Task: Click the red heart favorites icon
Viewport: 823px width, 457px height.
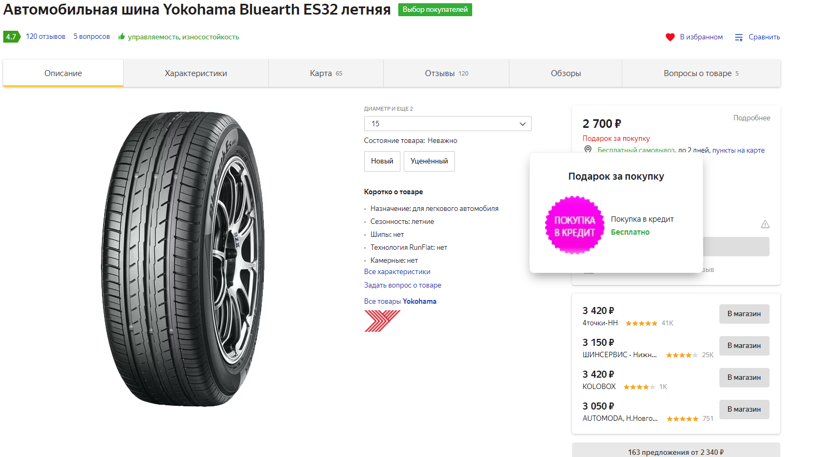Action: point(670,37)
